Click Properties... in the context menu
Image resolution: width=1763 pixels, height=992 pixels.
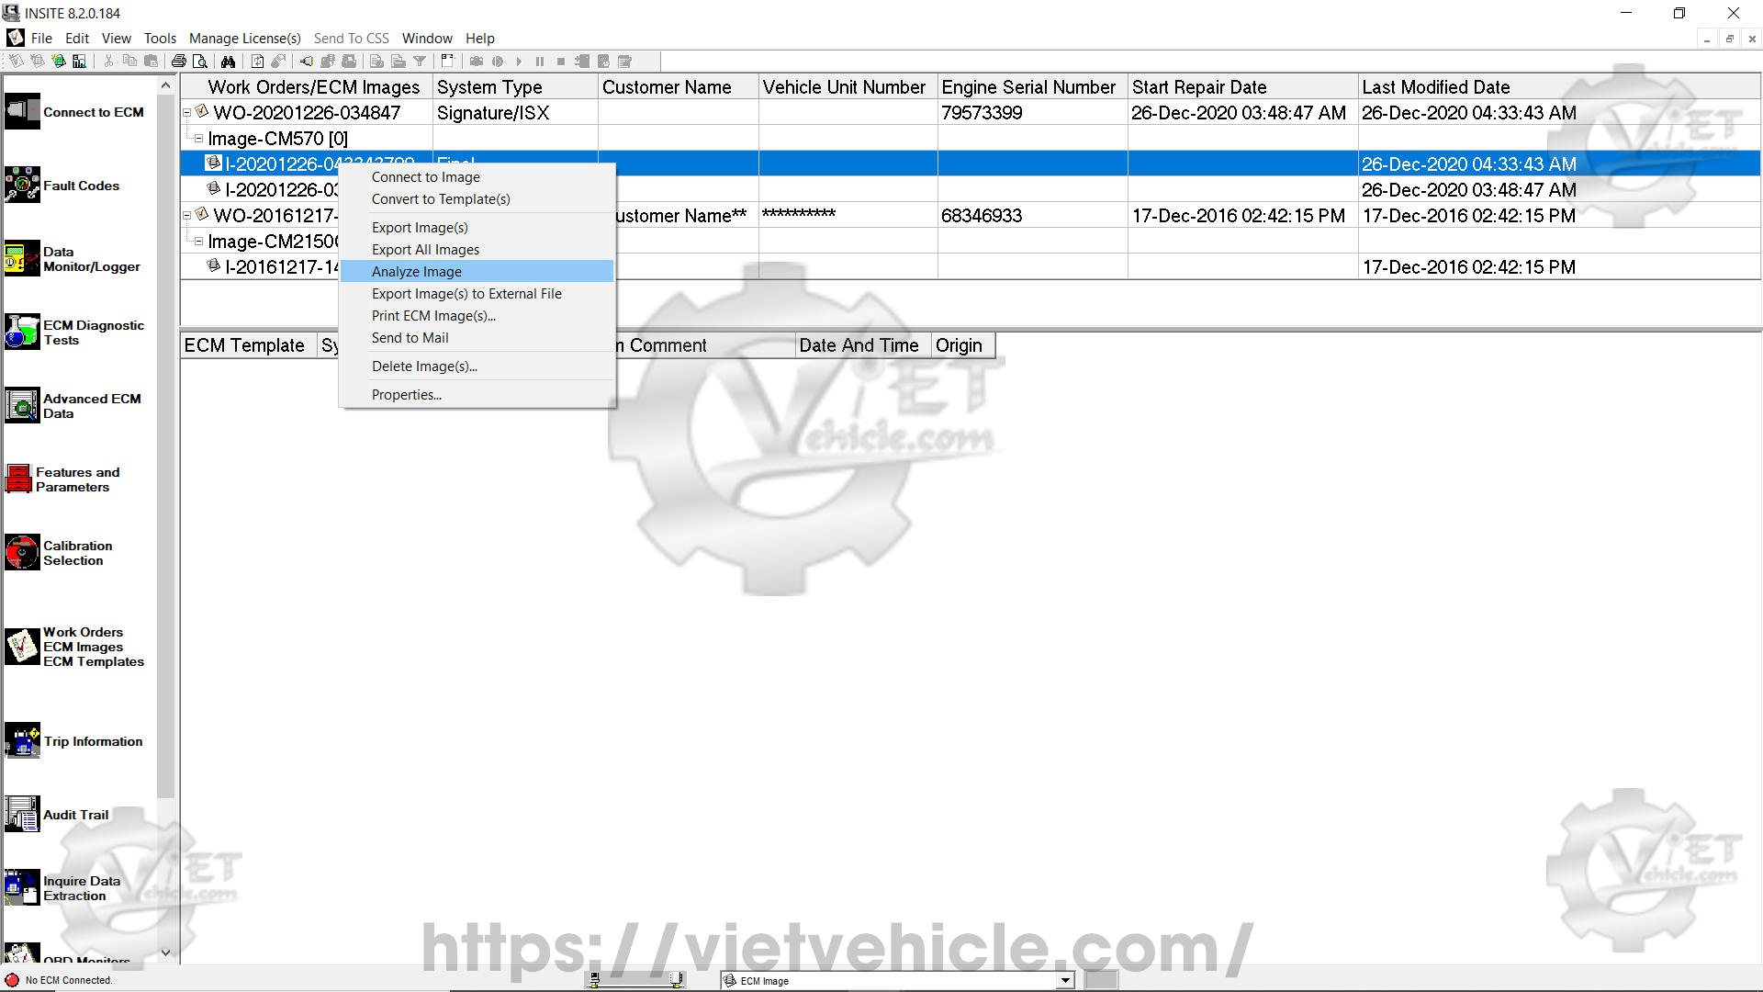pyautogui.click(x=406, y=395)
